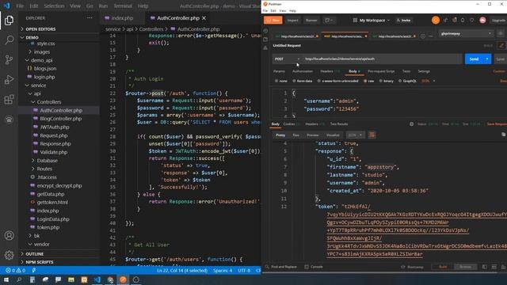Image resolution: width=507 pixels, height=285 pixels.
Task: Click the blue Send button
Action: (474, 59)
